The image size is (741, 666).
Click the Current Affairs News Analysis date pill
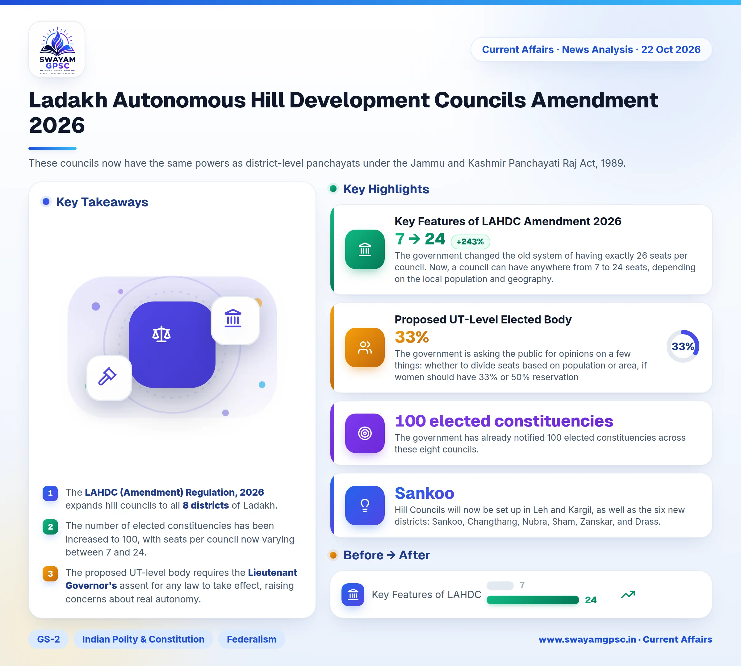coord(591,49)
